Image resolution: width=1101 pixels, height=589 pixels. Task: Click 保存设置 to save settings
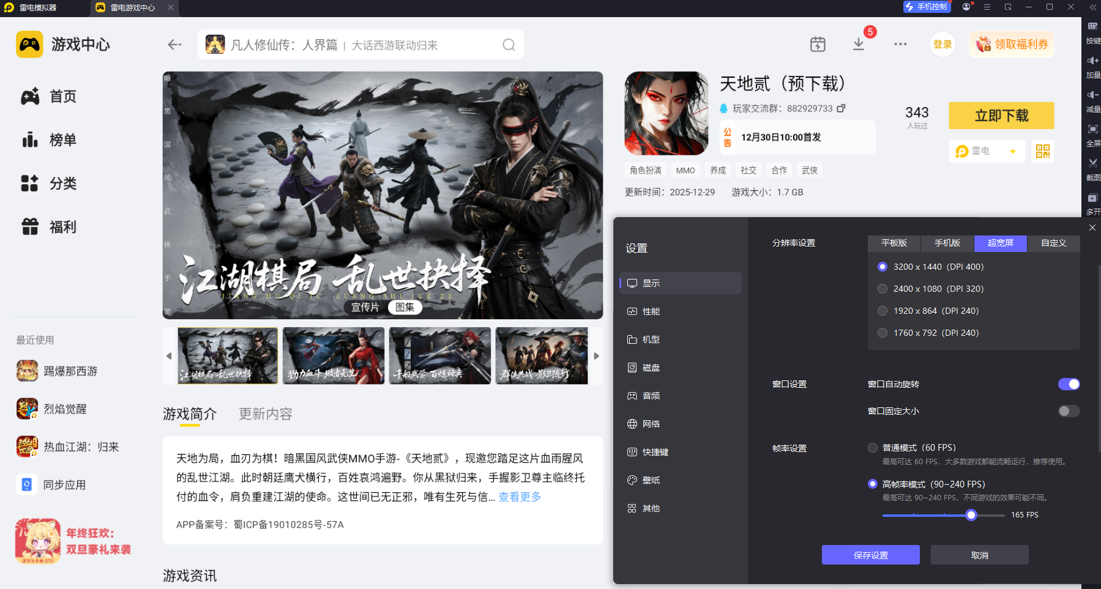tap(871, 555)
